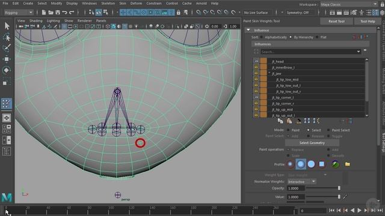385x216 pixels.
Task: Open the viewport Shading menu
Action: click(x=36, y=21)
